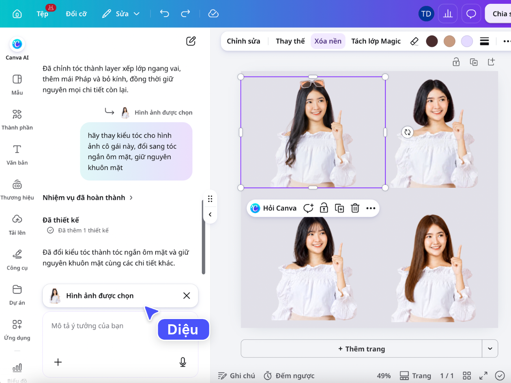511x383 pixels.
Task: Expand the Sửa editing mode dropdown
Action: pyautogui.click(x=120, y=14)
